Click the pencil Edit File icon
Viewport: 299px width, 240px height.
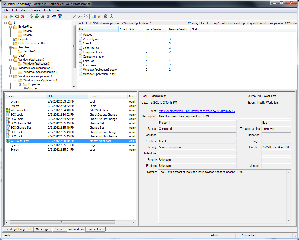click(x=74, y=16)
